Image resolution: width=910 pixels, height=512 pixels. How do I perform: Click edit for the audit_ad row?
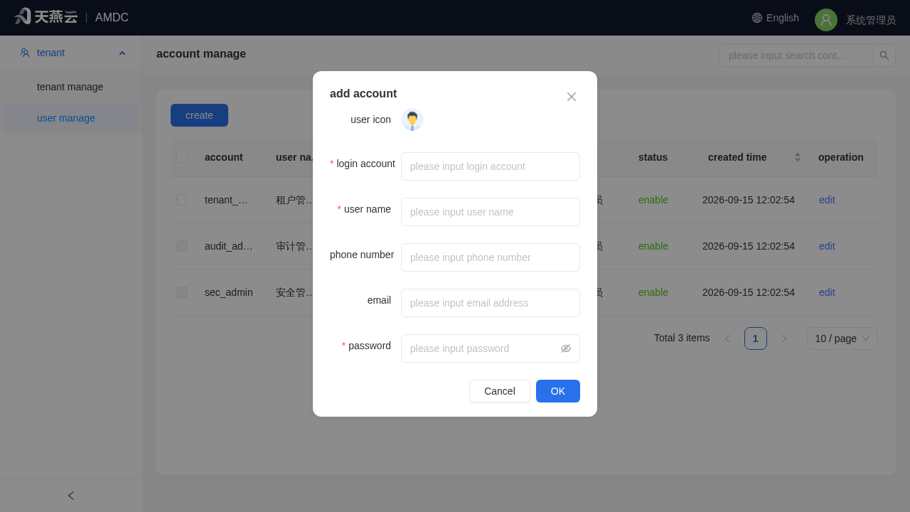pos(827,246)
